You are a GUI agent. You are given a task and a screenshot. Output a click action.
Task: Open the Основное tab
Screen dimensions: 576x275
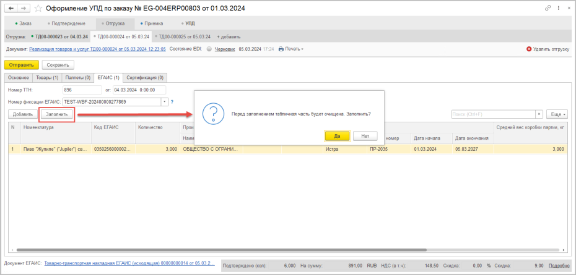(x=19, y=78)
